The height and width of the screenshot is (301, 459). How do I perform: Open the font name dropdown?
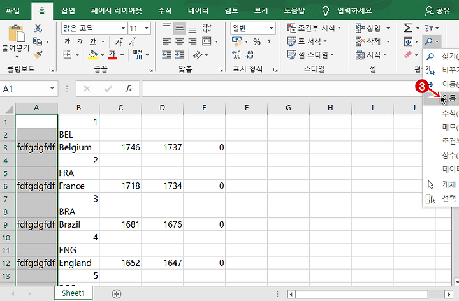pyautogui.click(x=123, y=29)
